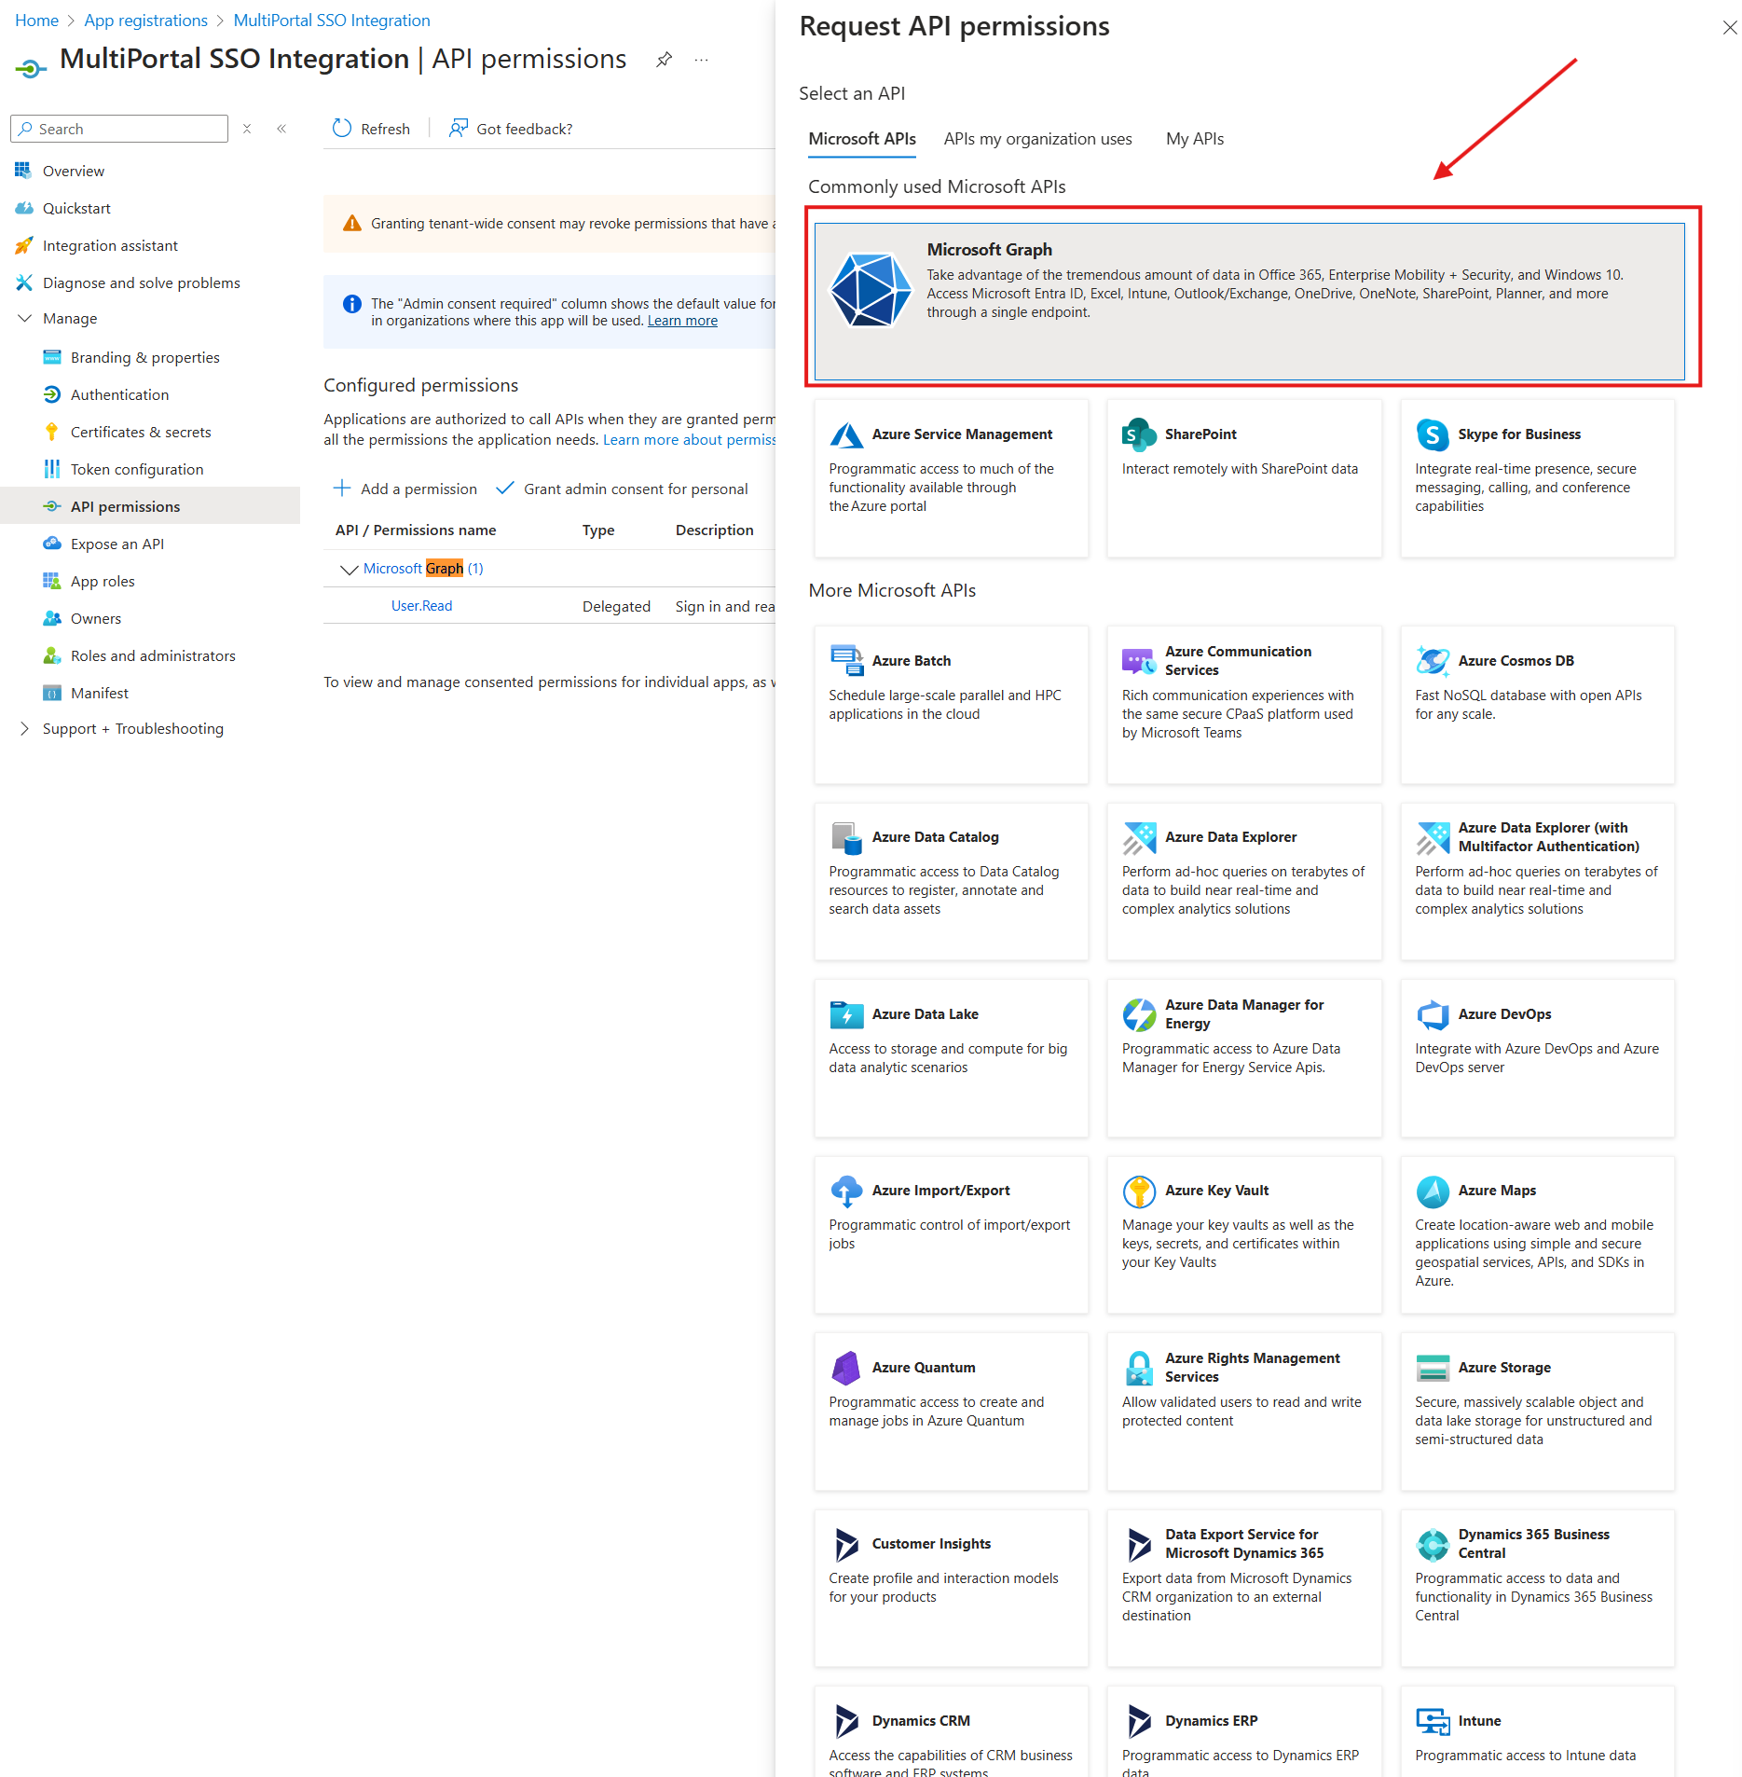1742x1777 pixels.
Task: Open Learn more about permissions link
Action: point(689,440)
